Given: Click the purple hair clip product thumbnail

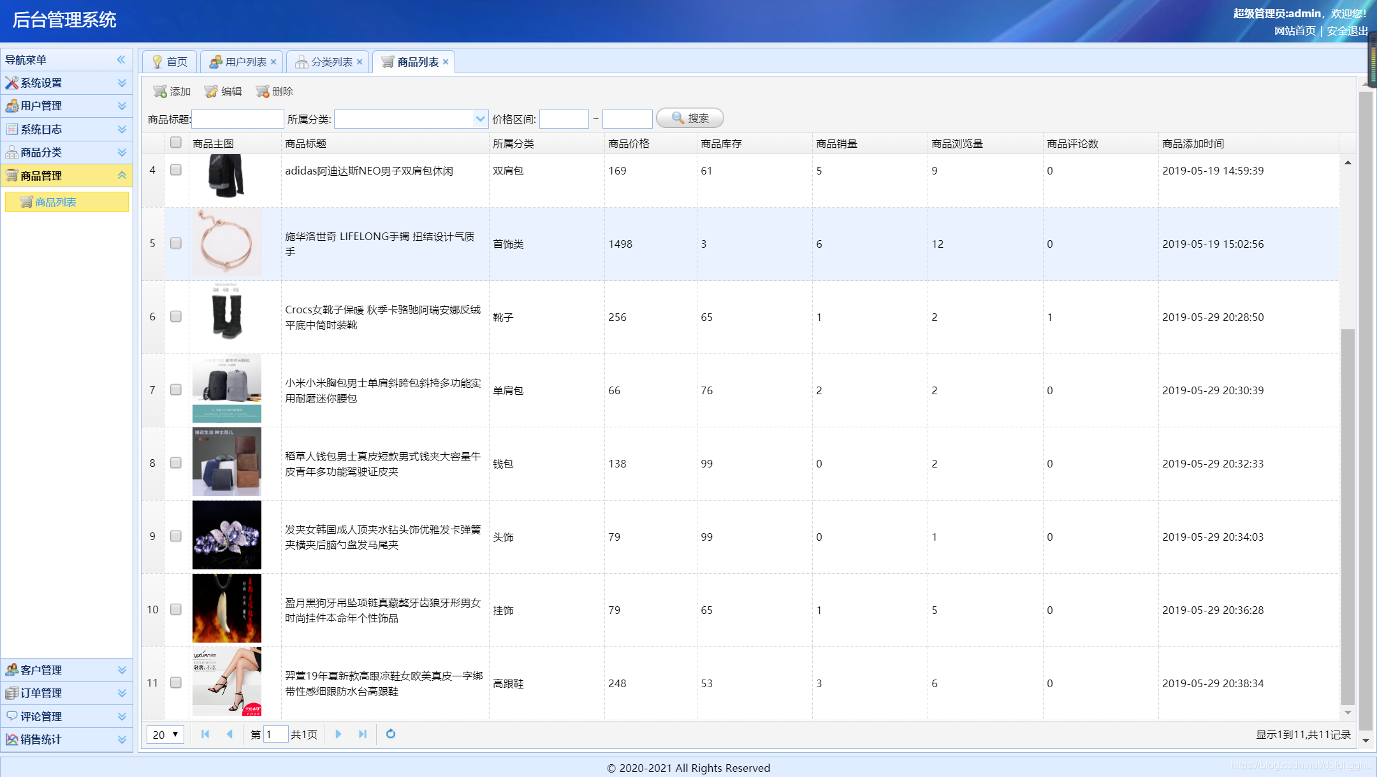Looking at the screenshot, I should click(227, 535).
